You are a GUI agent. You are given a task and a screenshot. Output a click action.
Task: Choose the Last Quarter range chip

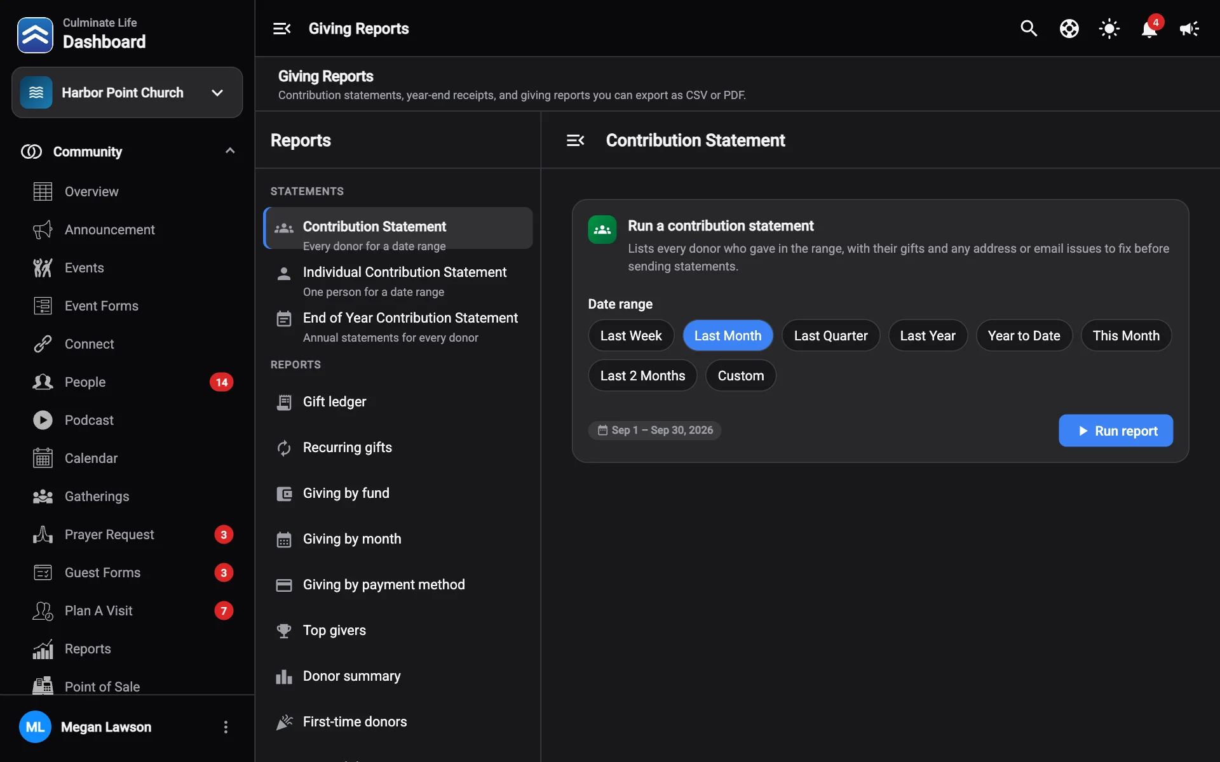tap(830, 336)
